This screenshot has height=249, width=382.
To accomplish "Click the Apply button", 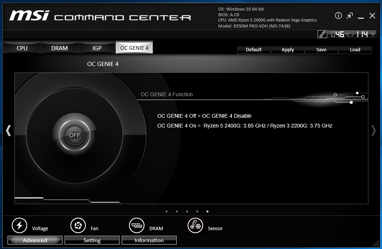I will pyautogui.click(x=288, y=50).
